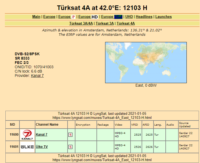This screenshot has height=163, width=200.
Task: Click the Ülke TV channel logo
Action: point(27,147)
